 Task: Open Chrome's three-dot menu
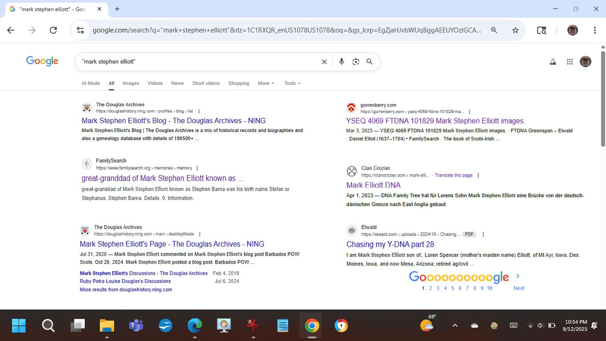[x=594, y=30]
